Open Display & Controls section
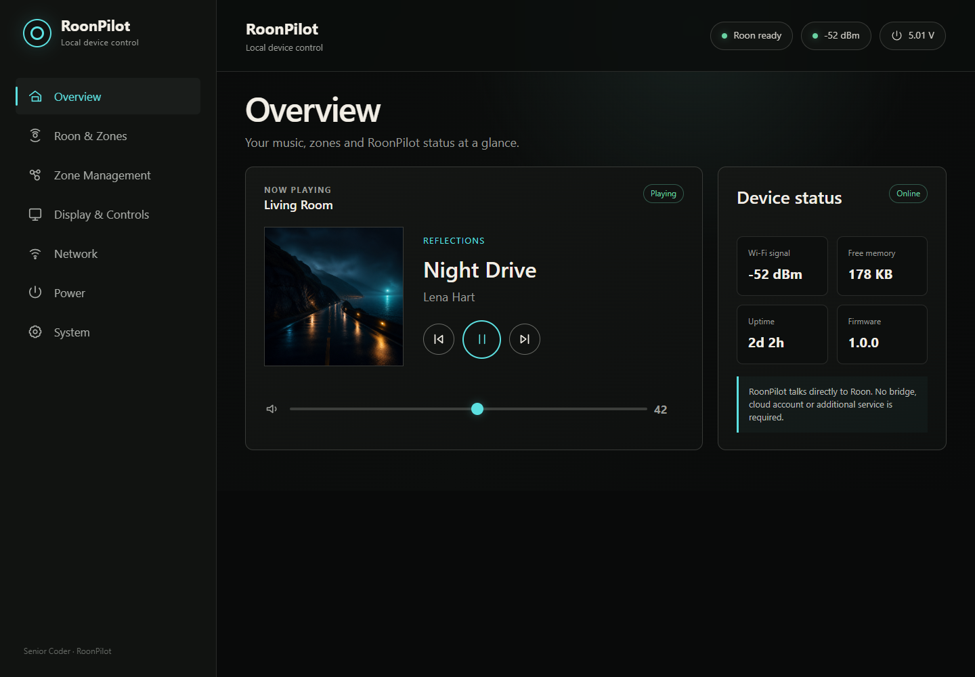The height and width of the screenshot is (677, 975). pyautogui.click(x=108, y=215)
